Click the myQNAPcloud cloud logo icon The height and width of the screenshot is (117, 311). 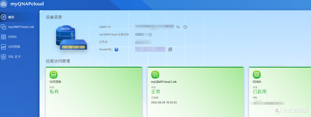point(4,4)
